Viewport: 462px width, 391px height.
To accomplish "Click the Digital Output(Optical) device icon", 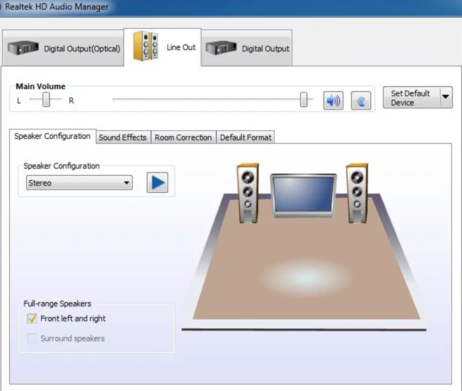I will click(x=23, y=48).
